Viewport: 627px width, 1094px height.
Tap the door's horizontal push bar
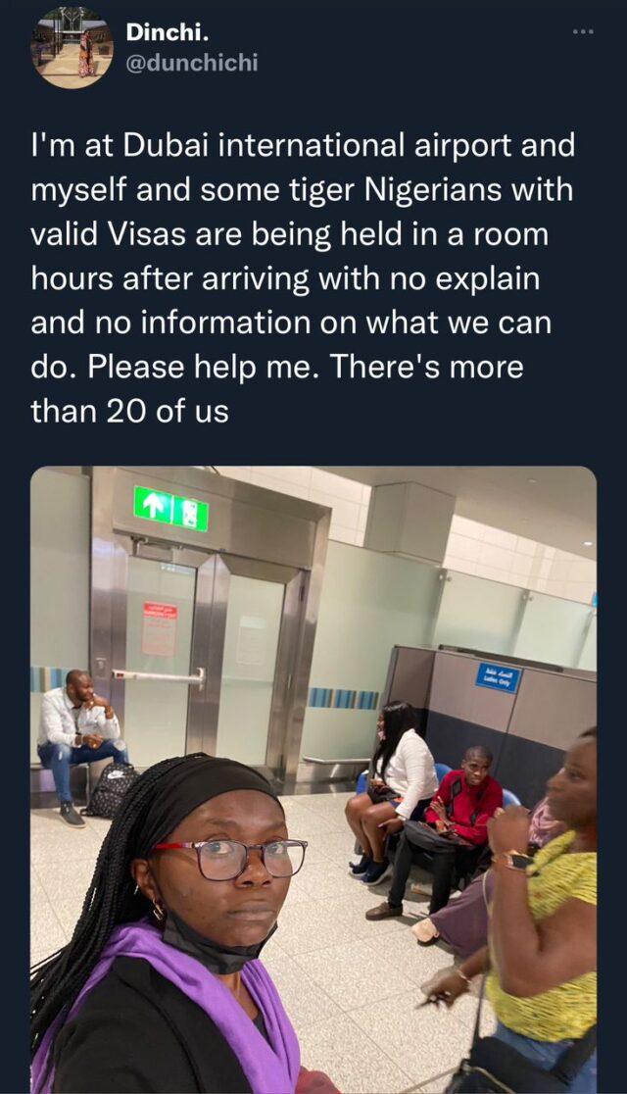point(159,676)
